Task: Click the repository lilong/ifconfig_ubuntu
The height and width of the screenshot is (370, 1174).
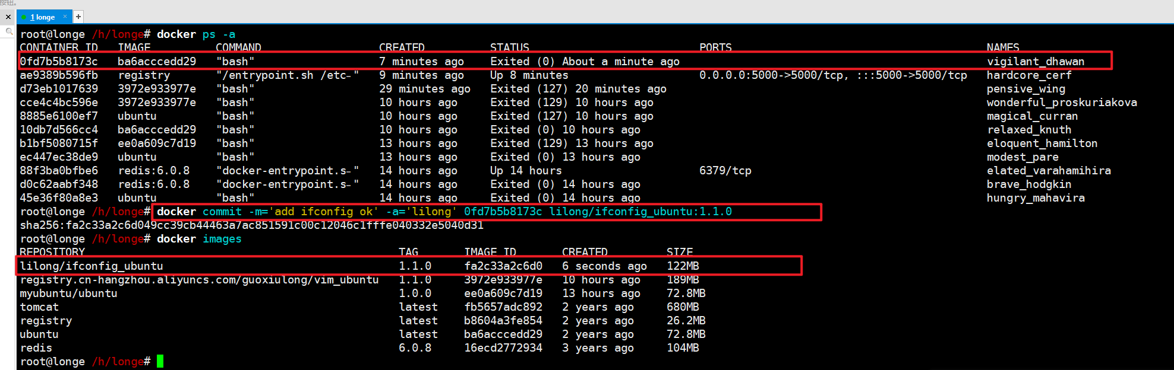Action: (x=91, y=266)
